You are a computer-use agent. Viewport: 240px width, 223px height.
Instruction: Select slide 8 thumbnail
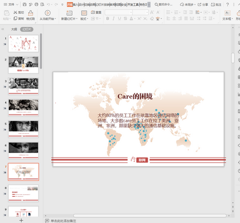(x=23, y=193)
